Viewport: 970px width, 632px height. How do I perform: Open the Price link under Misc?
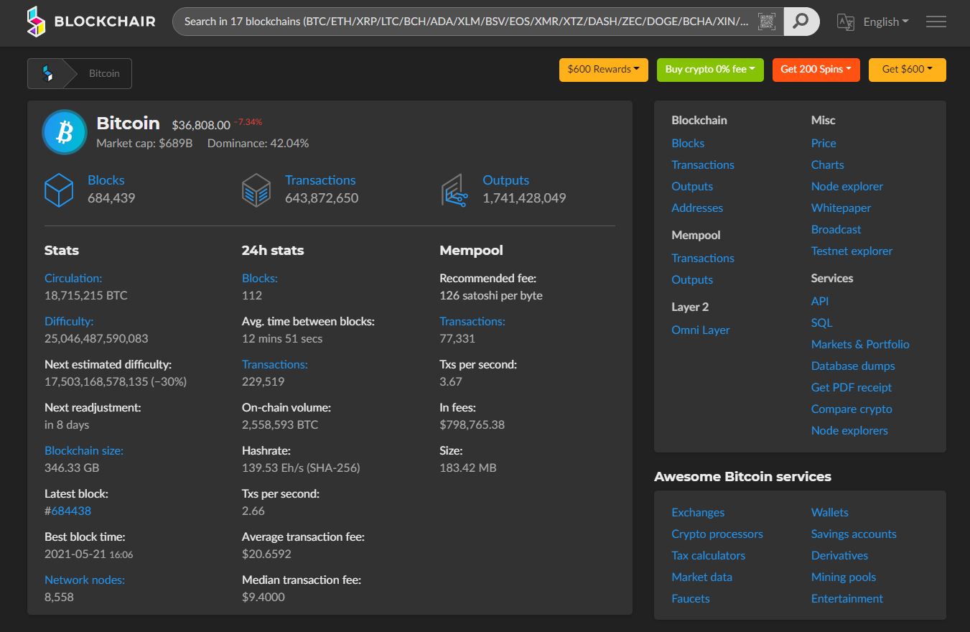pos(824,143)
